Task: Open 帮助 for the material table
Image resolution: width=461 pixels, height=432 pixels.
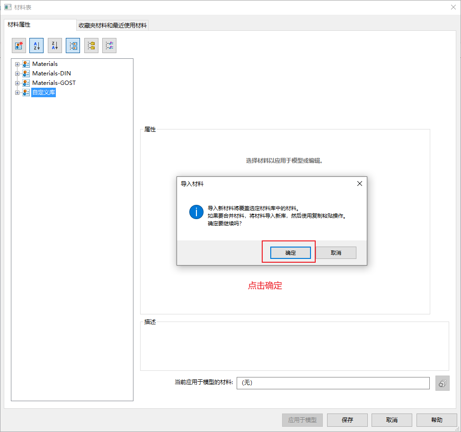Action: 436,420
